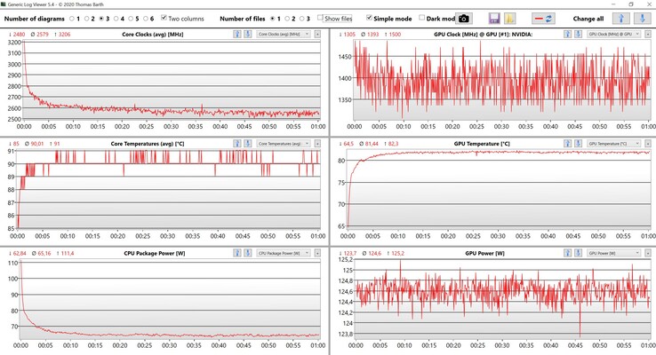Click the Change all down arrow
The width and height of the screenshot is (656, 355).
(x=642, y=19)
